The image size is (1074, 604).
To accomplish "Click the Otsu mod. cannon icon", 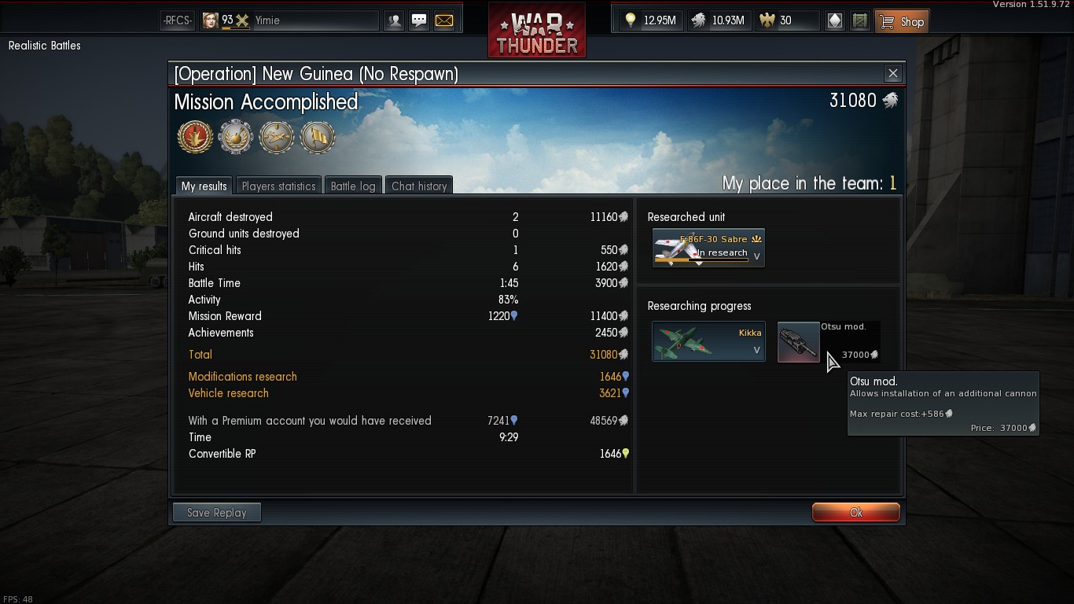I will (798, 342).
